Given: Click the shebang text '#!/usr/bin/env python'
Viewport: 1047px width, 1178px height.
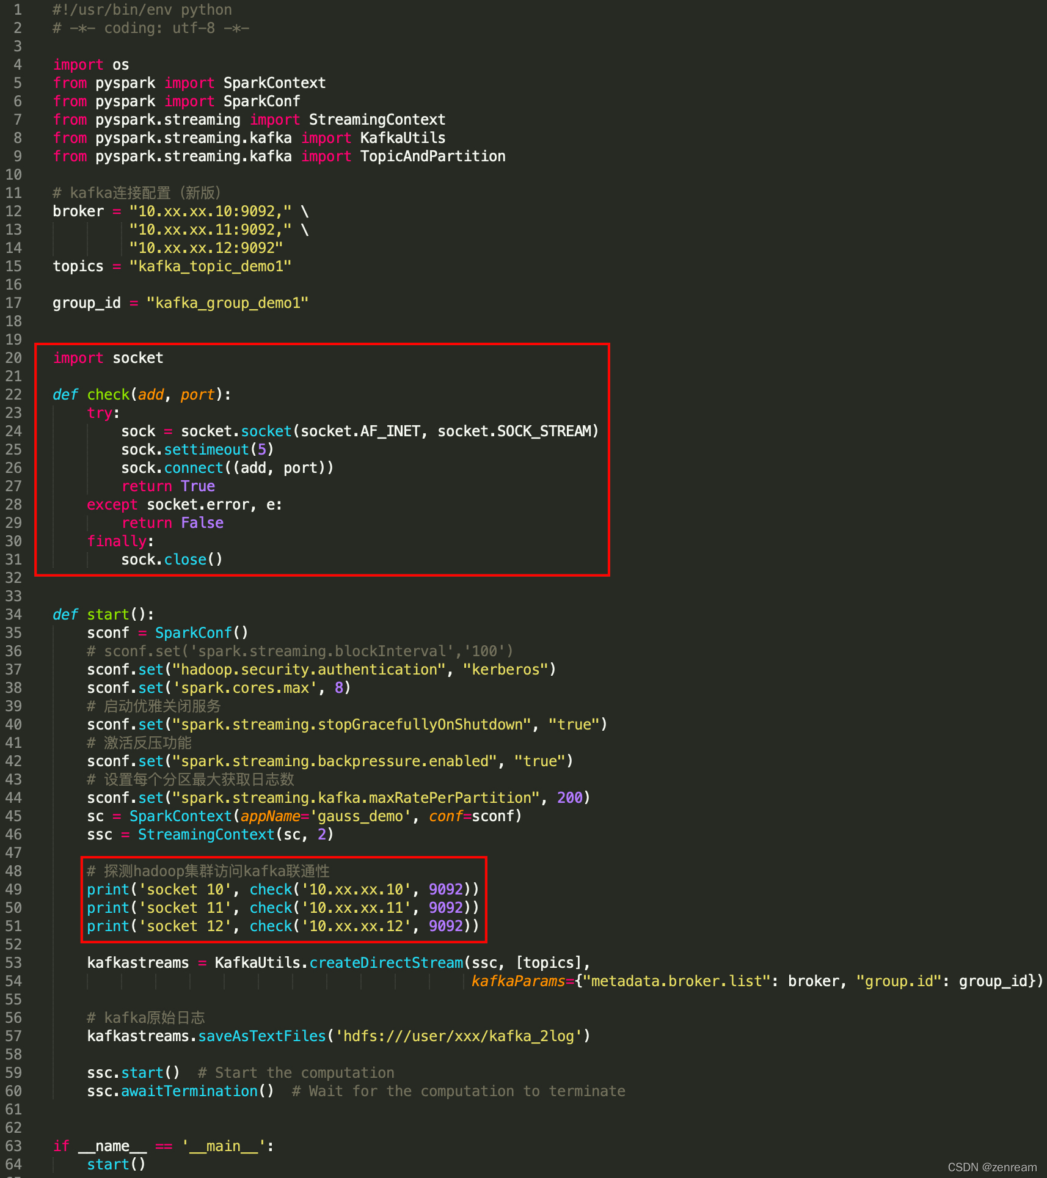Looking at the screenshot, I should click(142, 10).
